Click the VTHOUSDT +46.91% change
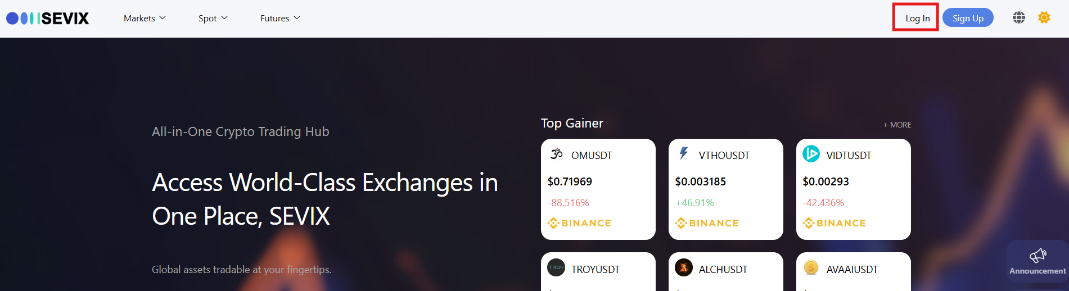The height and width of the screenshot is (291, 1069). 694,203
